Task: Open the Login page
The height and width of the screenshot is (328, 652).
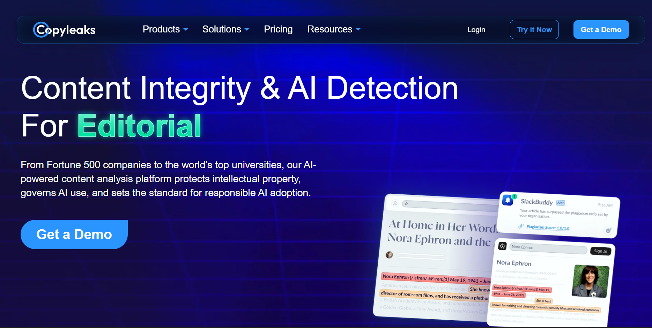Action: [476, 30]
